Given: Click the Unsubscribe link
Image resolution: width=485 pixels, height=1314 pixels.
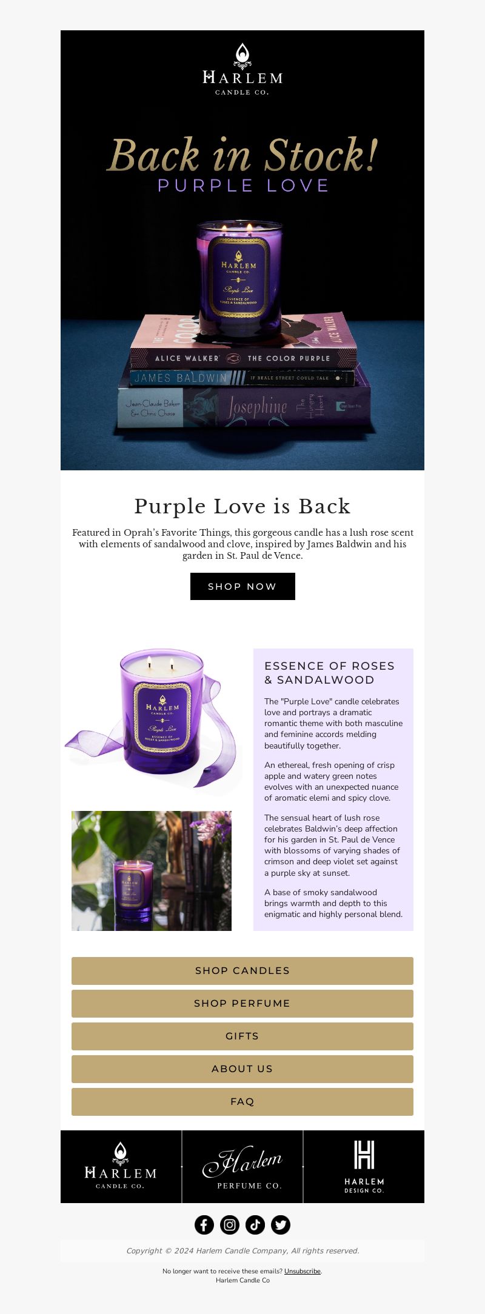Looking at the screenshot, I should coord(302,1271).
